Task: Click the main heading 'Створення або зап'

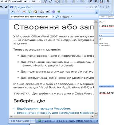Action: [x=53, y=27]
